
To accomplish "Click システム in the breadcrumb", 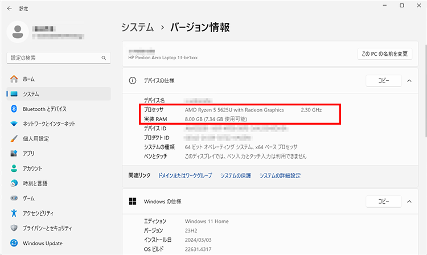I will coord(138,27).
